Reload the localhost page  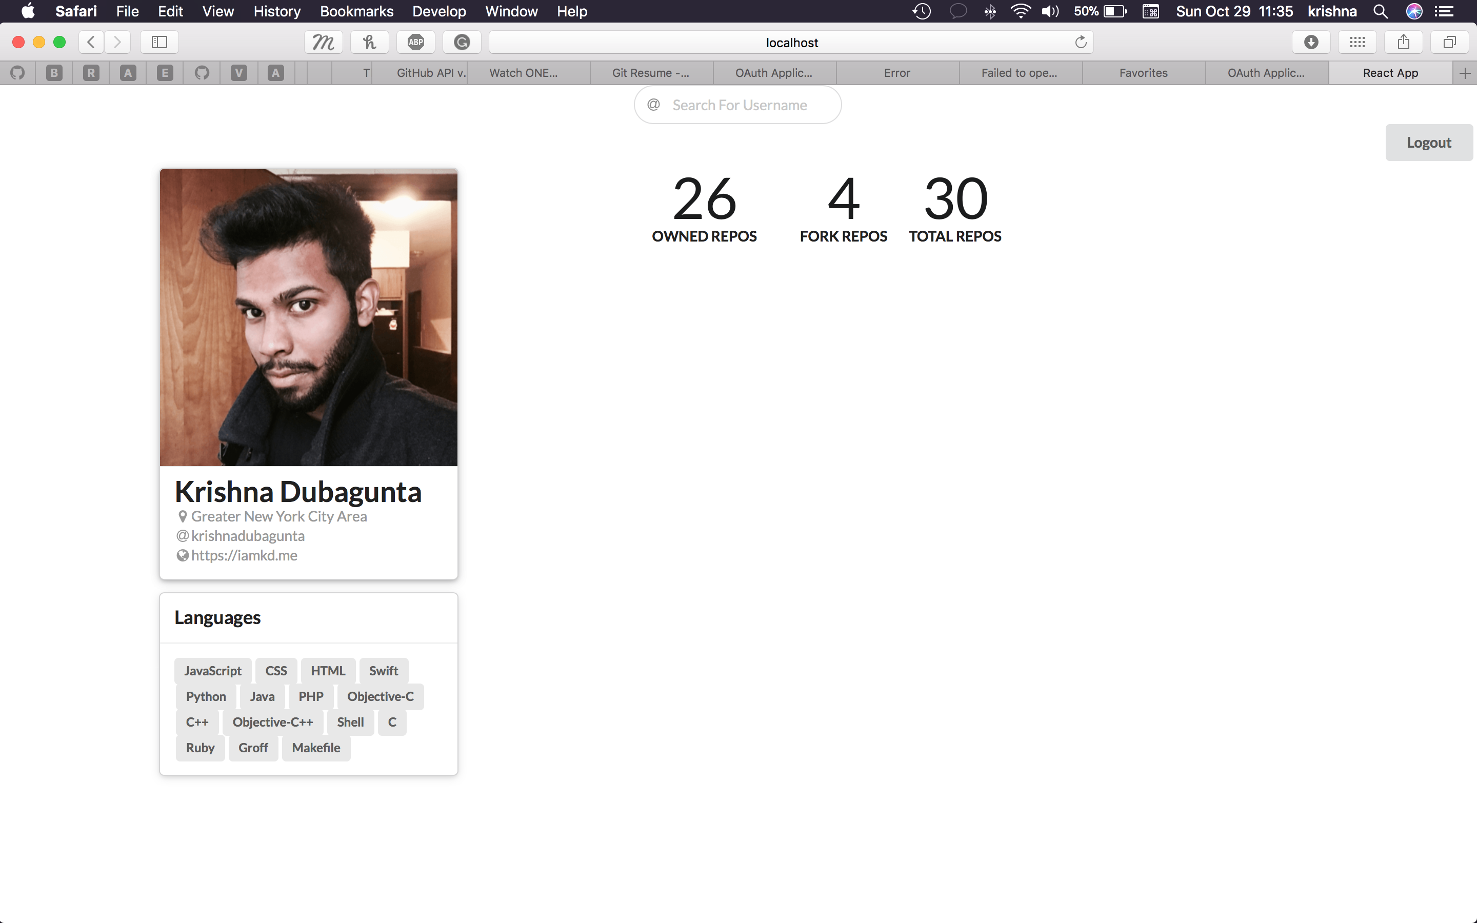pyautogui.click(x=1080, y=42)
